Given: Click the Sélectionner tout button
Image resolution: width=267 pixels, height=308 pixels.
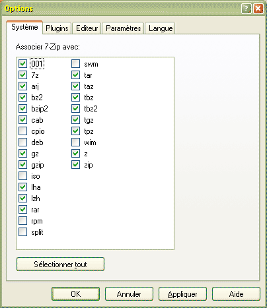Looking at the screenshot, I should tap(60, 264).
